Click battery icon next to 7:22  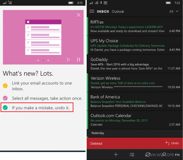(168, 3)
